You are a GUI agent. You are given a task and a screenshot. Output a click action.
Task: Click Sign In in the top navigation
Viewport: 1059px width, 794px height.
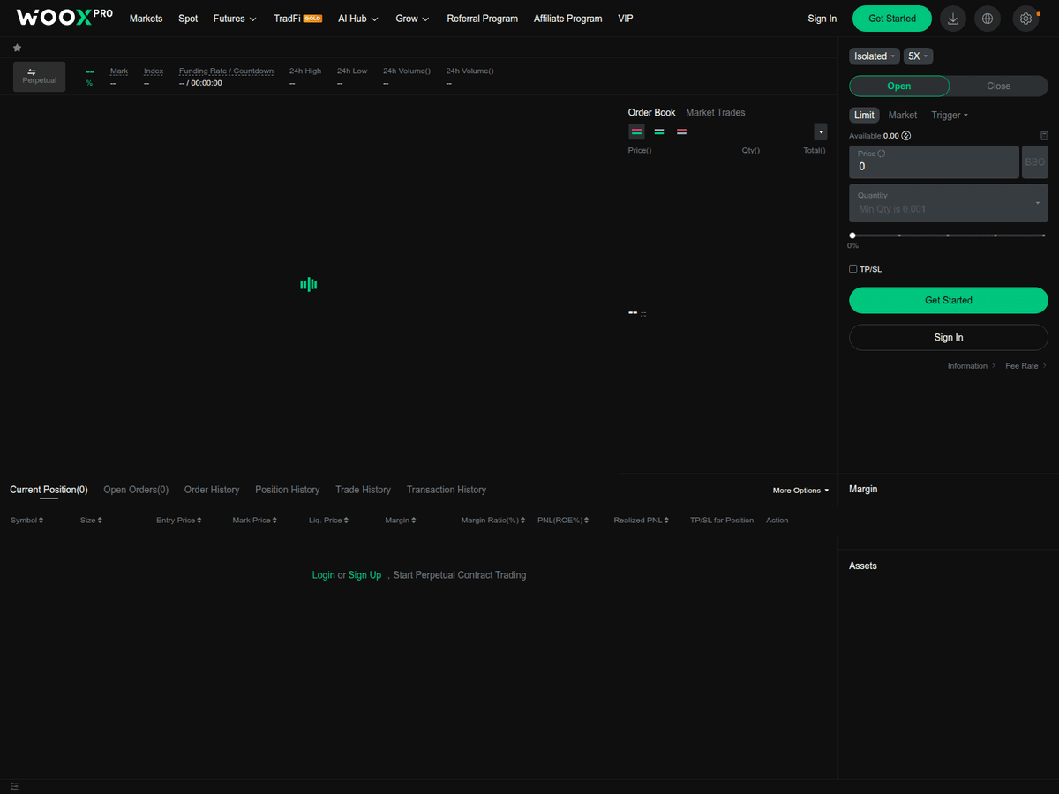click(822, 19)
